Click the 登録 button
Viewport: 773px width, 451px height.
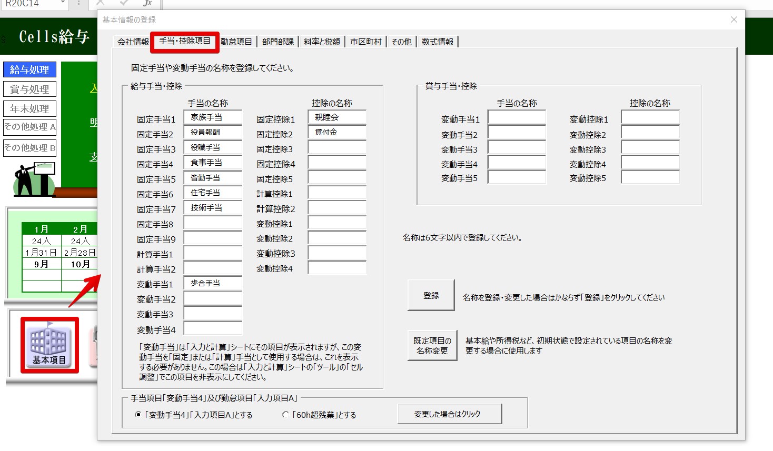click(431, 296)
